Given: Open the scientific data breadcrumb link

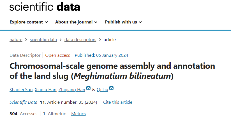Looking at the screenshot, I should coord(43,40).
